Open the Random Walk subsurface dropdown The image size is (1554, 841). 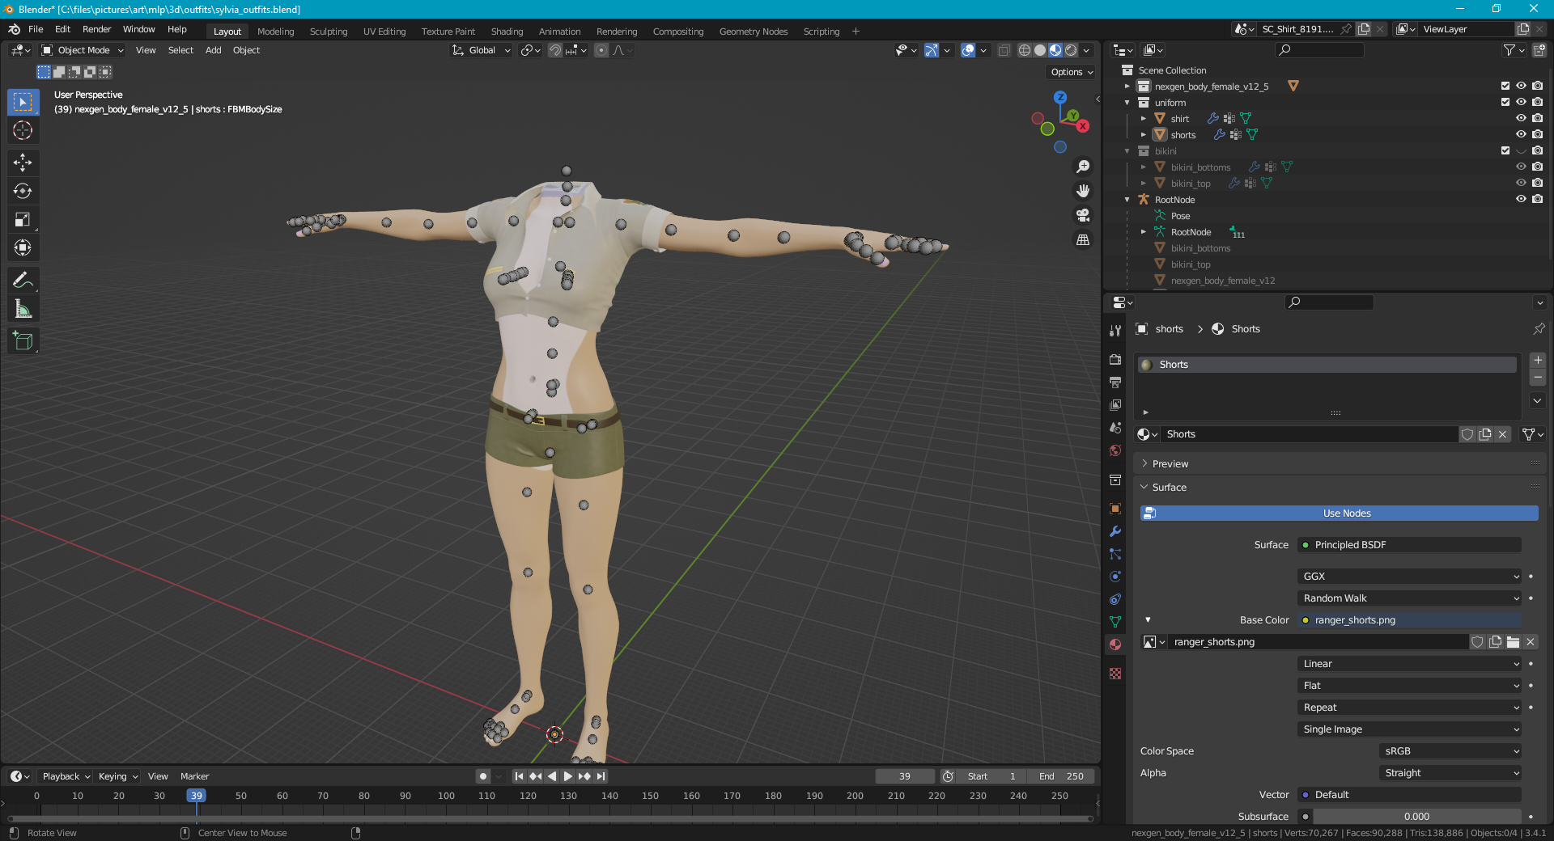coord(1410,598)
